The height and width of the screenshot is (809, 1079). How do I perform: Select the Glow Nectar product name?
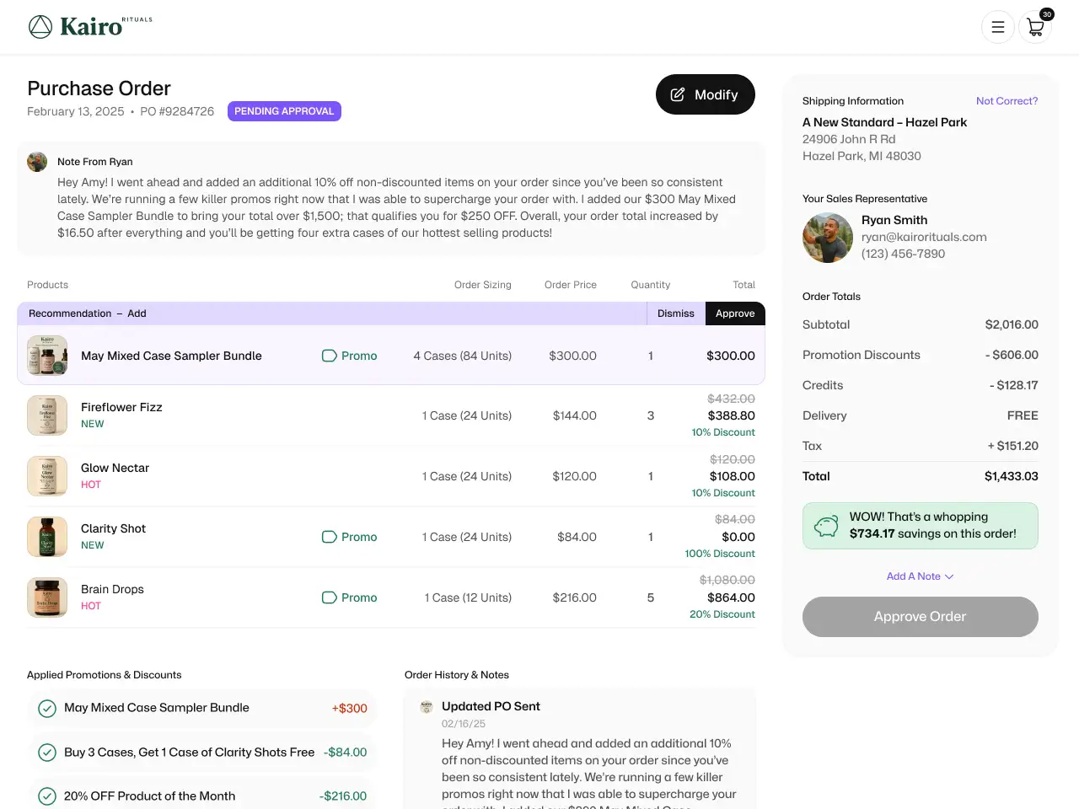point(115,468)
